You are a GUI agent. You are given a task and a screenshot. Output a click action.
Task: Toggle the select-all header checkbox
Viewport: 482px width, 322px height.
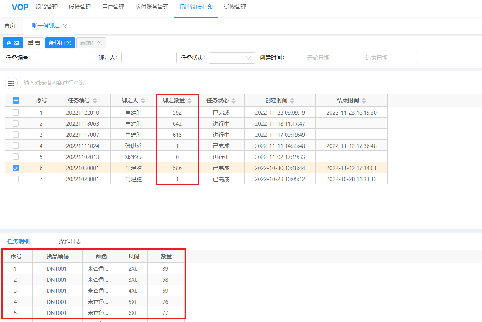[16, 100]
